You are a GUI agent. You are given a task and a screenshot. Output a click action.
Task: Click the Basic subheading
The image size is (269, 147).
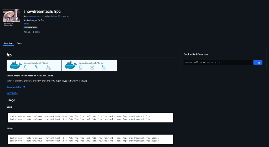(x=9, y=107)
